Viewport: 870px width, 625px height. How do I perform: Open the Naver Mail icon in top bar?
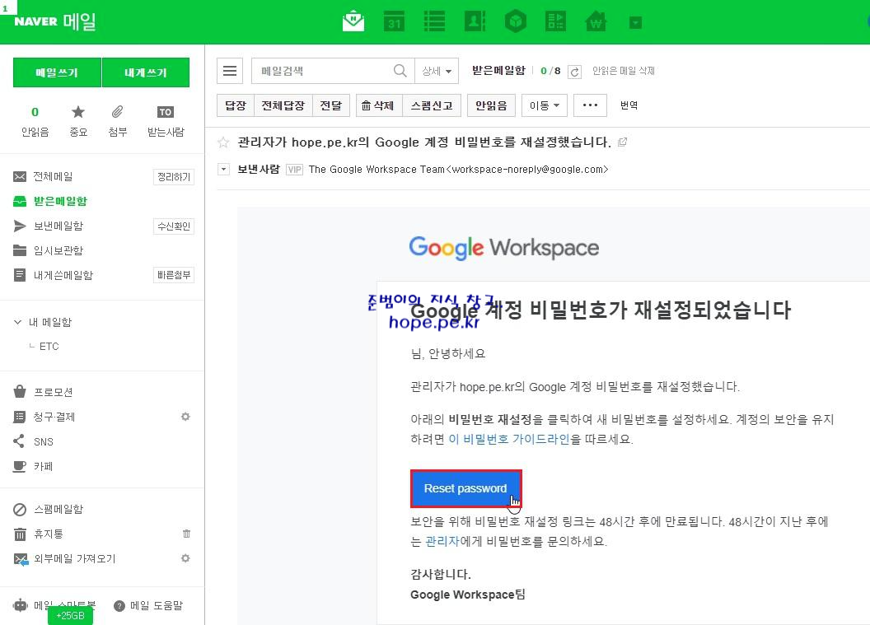[353, 21]
